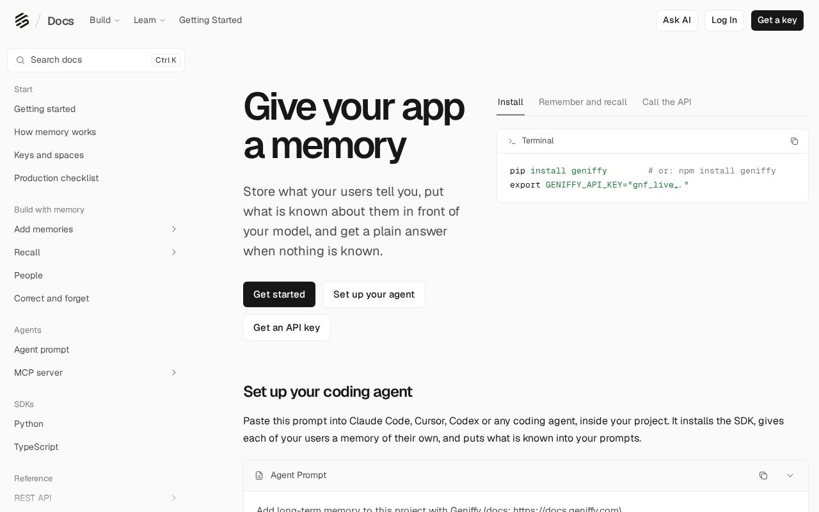Click the Get started button

(279, 294)
